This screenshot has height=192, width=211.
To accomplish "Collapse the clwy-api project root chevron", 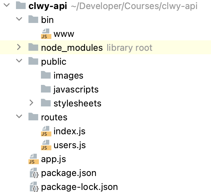I will 7,5.
